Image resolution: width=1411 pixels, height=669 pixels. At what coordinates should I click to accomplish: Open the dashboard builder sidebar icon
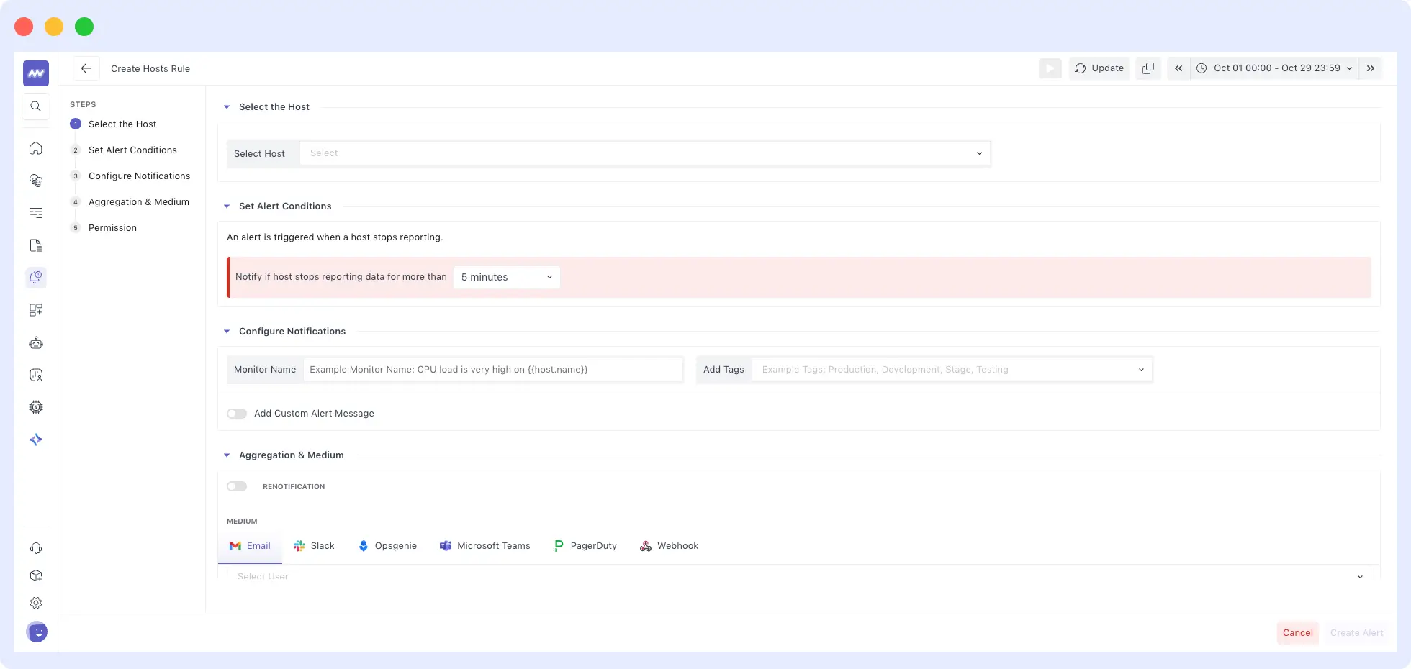(35, 309)
